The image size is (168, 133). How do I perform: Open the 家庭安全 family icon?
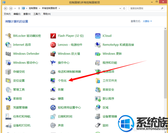[x=98, y=90]
